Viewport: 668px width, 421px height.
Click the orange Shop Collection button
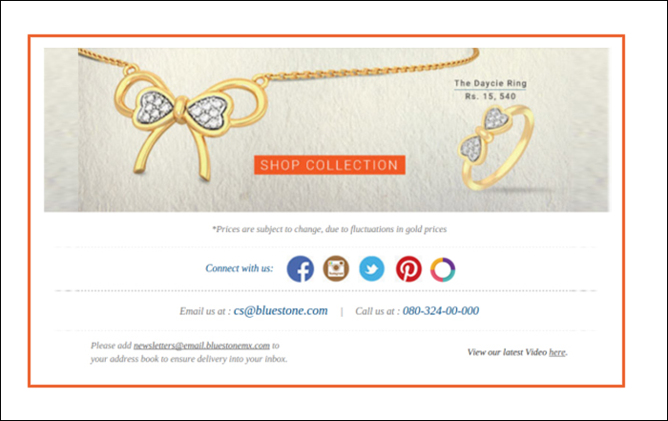coord(329,165)
